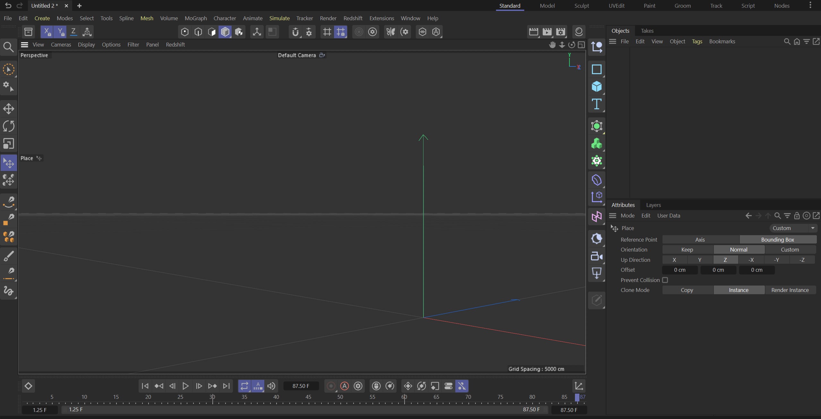Set Clone Mode to Copy
The height and width of the screenshot is (419, 821).
point(687,290)
